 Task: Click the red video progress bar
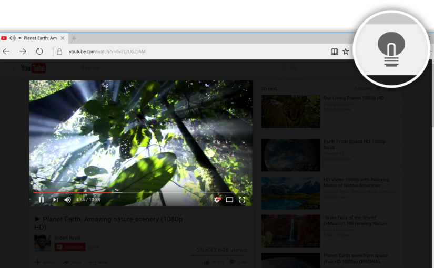tap(72, 192)
